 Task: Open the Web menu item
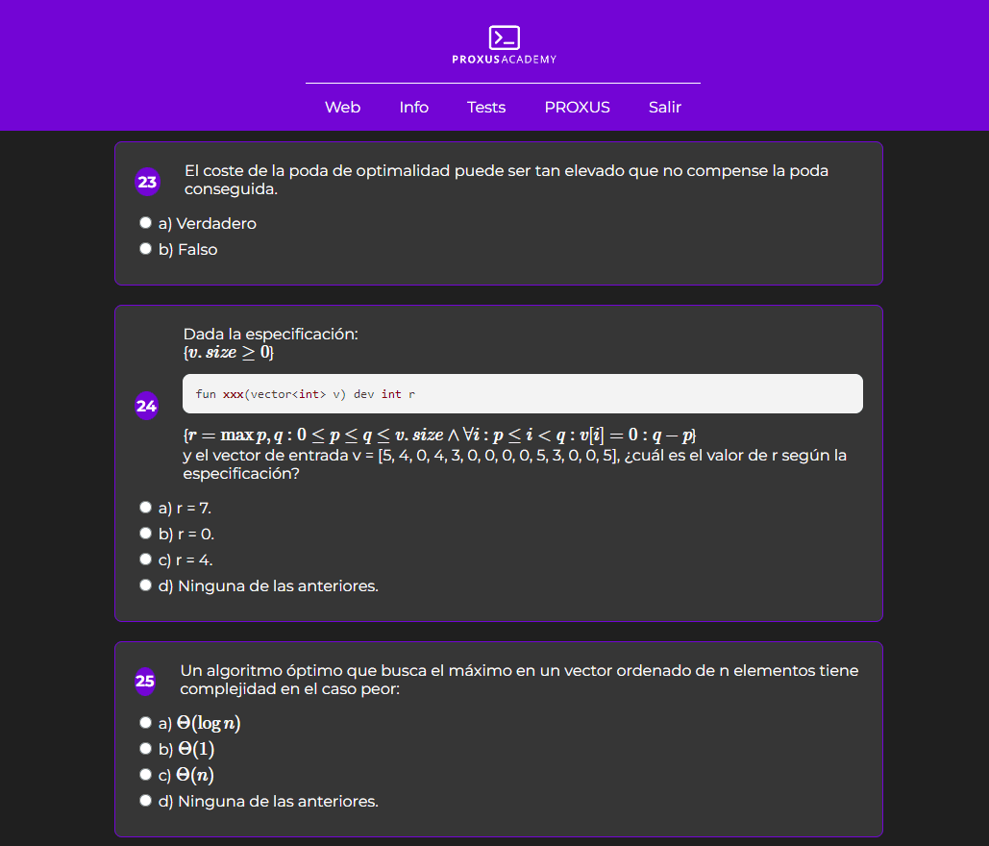pyautogui.click(x=342, y=108)
